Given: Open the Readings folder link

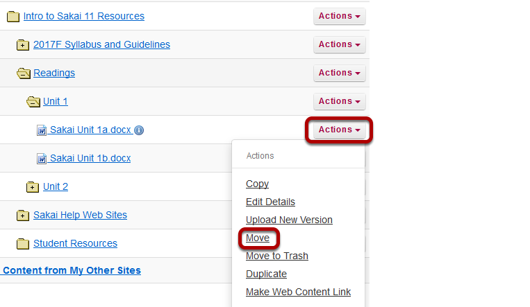Looking at the screenshot, I should (x=54, y=73).
